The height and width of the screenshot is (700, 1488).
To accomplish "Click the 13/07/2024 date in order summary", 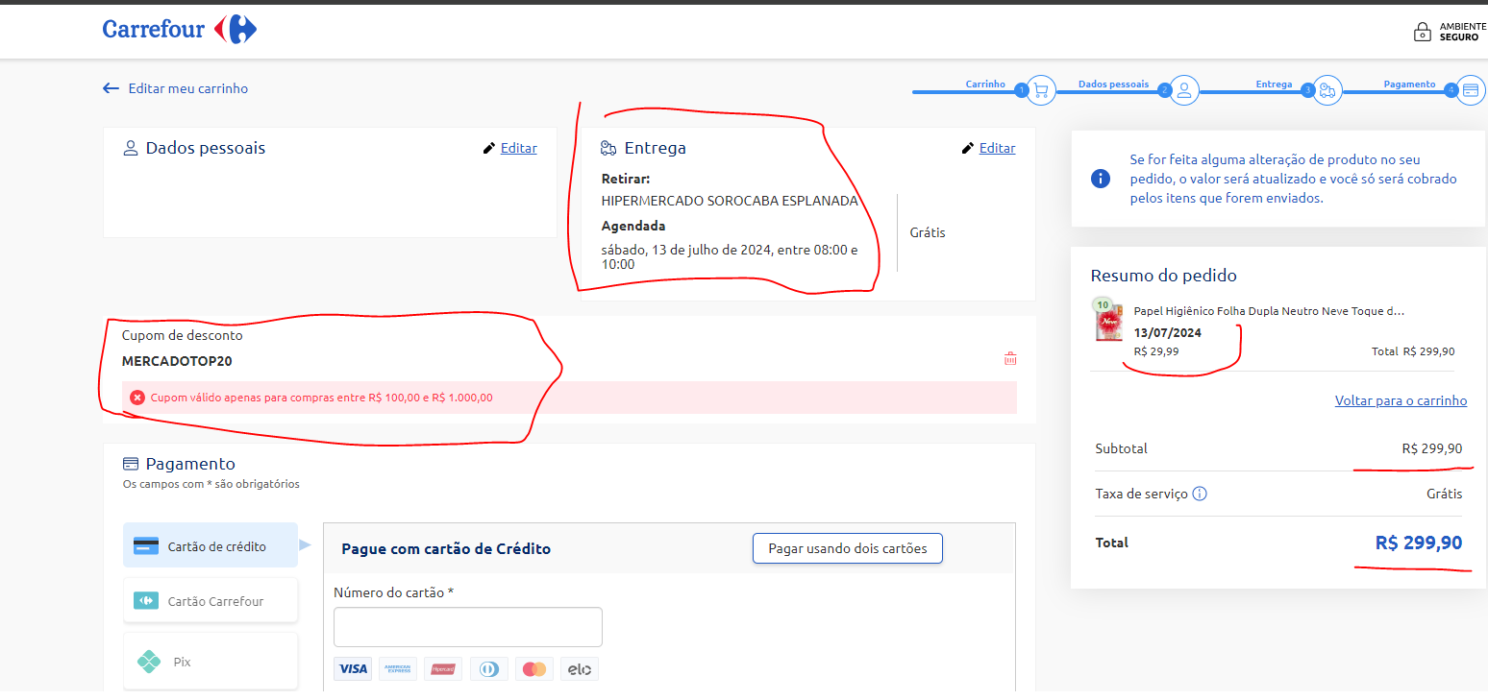I will tap(1168, 332).
